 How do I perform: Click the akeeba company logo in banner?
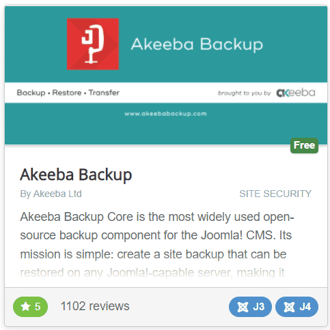(296, 93)
